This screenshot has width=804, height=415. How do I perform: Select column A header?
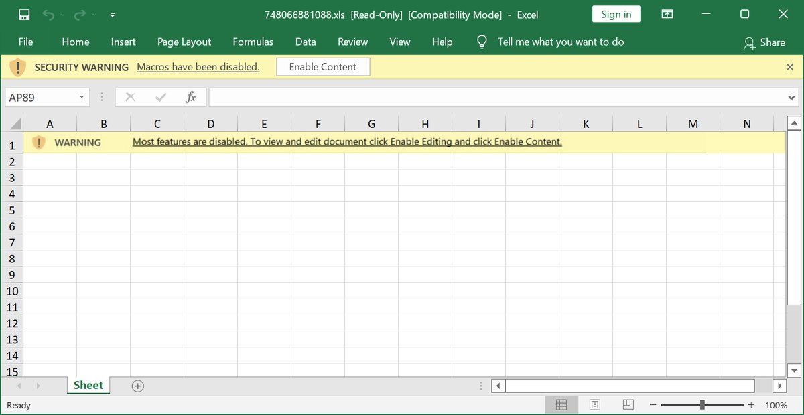(50, 124)
